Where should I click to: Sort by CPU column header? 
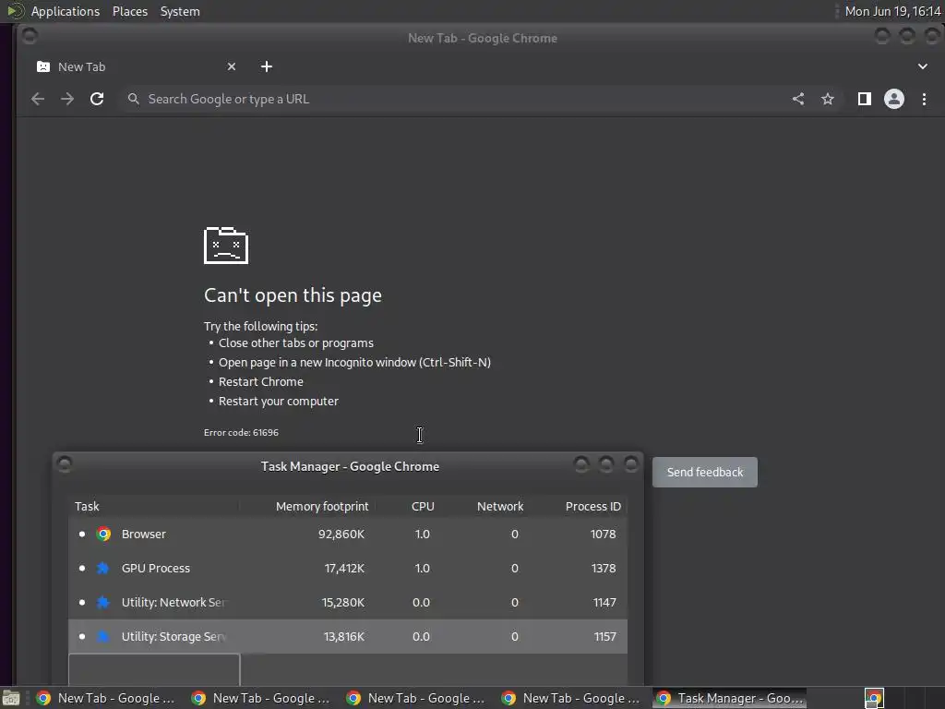point(423,507)
